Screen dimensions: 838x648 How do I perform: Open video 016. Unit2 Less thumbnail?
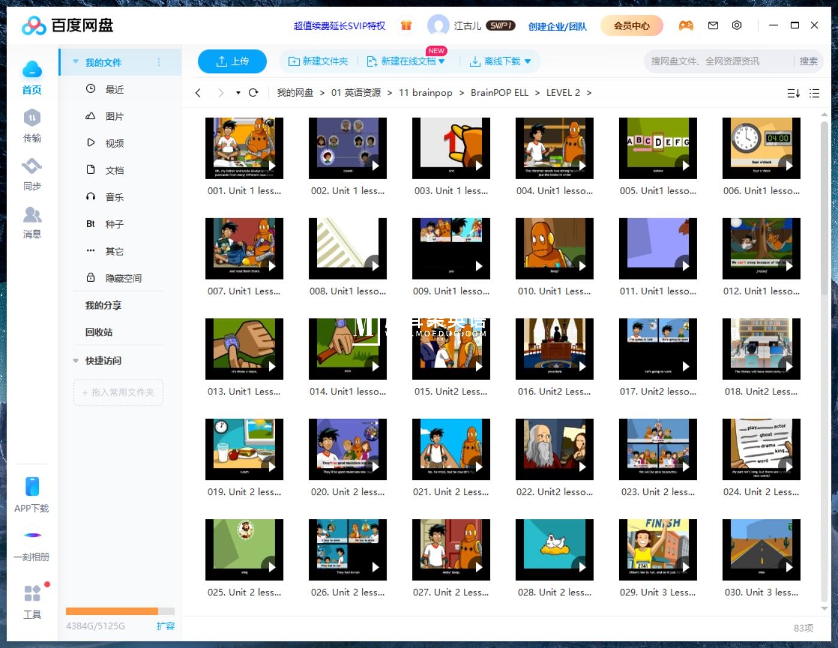pos(554,348)
